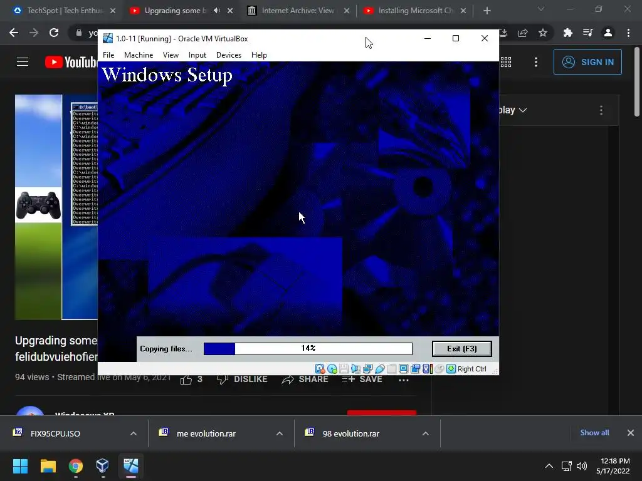The width and height of the screenshot is (642, 481).
Task: Switch to the Internet Archive browser tab
Action: (x=298, y=11)
